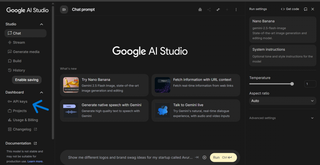This screenshot has width=320, height=165.
Task: Click the Chat prompt title
Action: coord(83,10)
